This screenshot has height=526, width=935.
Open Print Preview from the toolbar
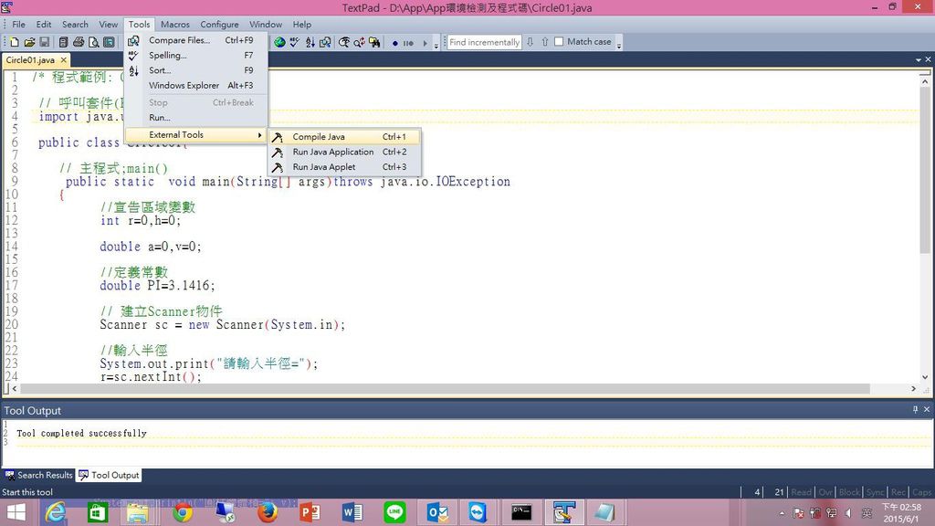94,42
